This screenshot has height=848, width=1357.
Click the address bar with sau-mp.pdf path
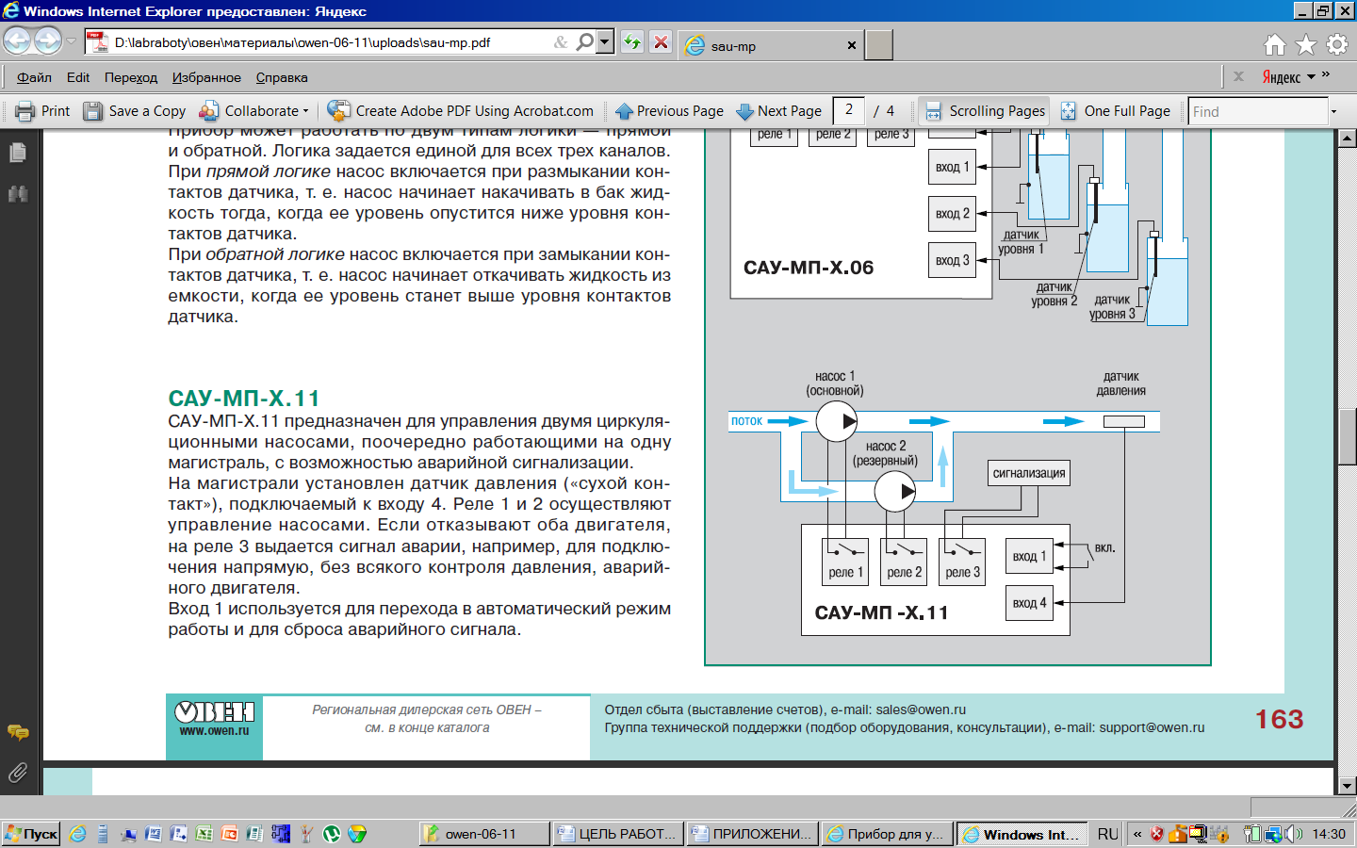[330, 42]
